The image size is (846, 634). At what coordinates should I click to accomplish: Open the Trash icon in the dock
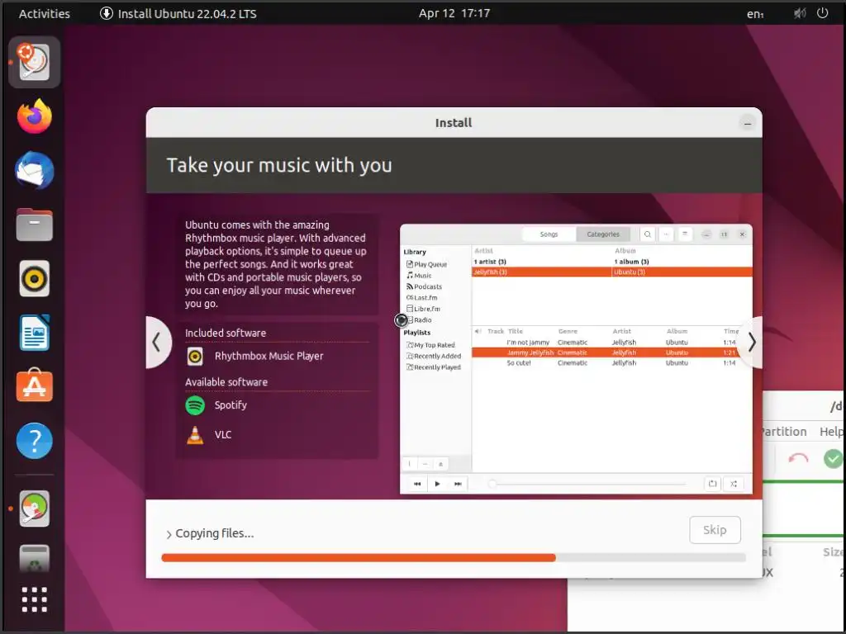tap(34, 559)
